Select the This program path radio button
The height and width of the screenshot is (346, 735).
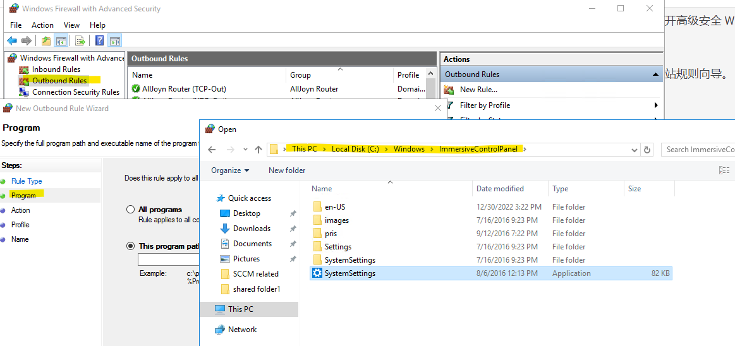point(131,246)
